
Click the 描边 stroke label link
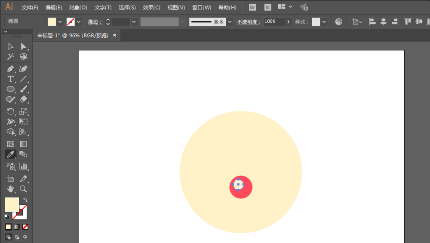click(95, 22)
